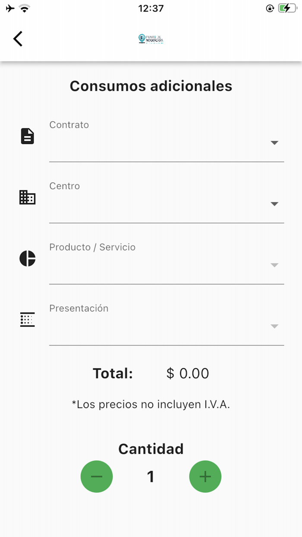The height and width of the screenshot is (537, 302).
Task: Expand the Presentación dropdown arrow
Action: coord(275,326)
